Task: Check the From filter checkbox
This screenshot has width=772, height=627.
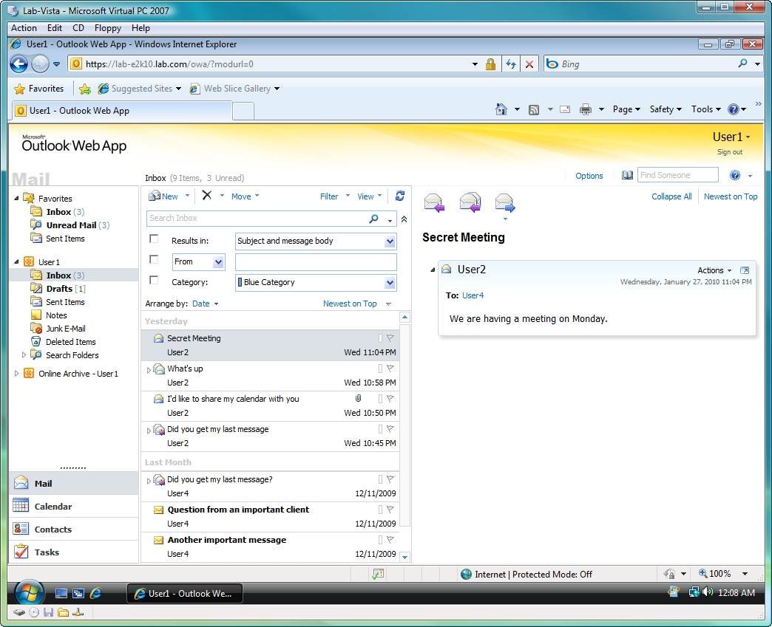Action: [154, 260]
